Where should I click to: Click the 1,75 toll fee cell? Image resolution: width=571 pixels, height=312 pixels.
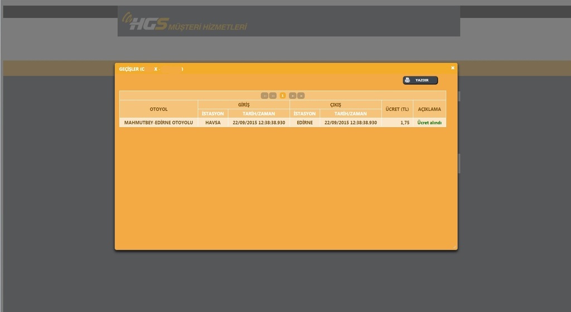(x=404, y=122)
